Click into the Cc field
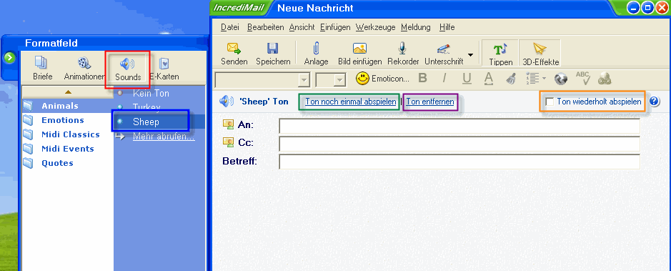This screenshot has width=671, height=271. [459, 144]
